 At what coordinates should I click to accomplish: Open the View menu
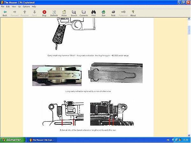point(14,7)
